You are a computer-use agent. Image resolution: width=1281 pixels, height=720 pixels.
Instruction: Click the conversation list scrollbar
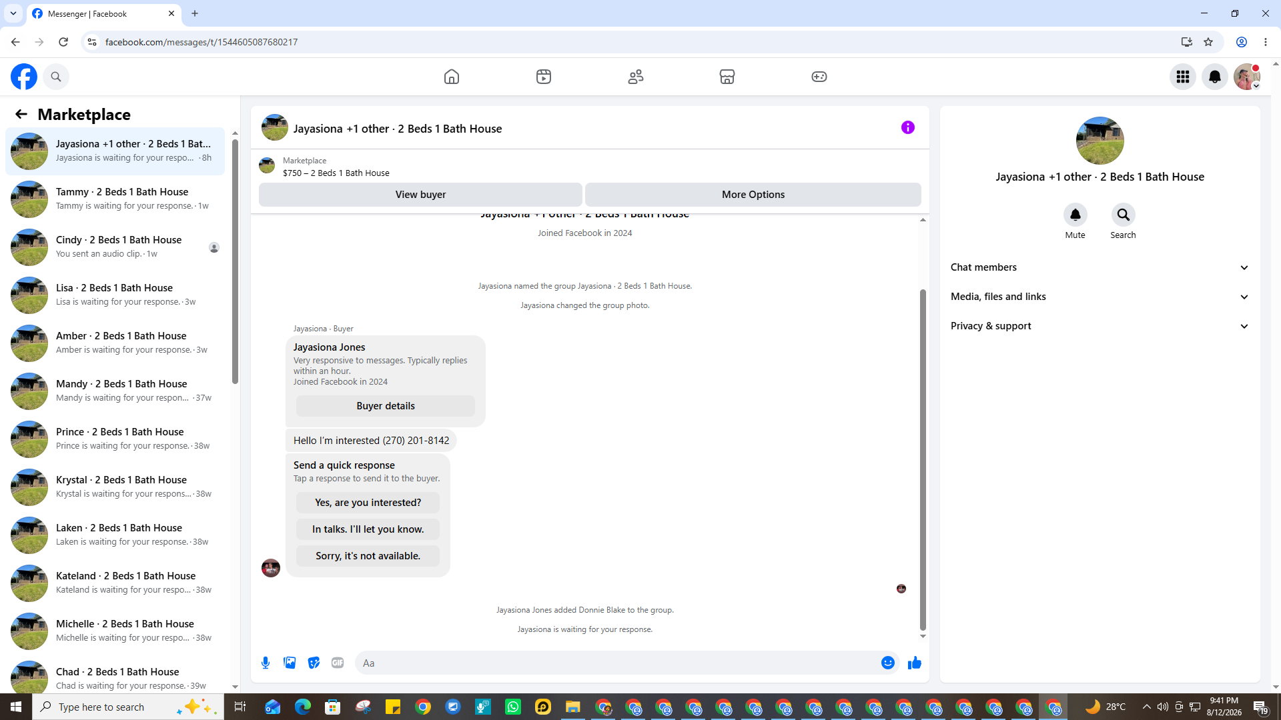point(235,260)
